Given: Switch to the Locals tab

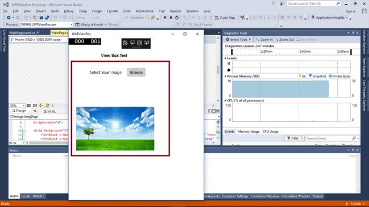Looking at the screenshot, I should click(26, 196).
